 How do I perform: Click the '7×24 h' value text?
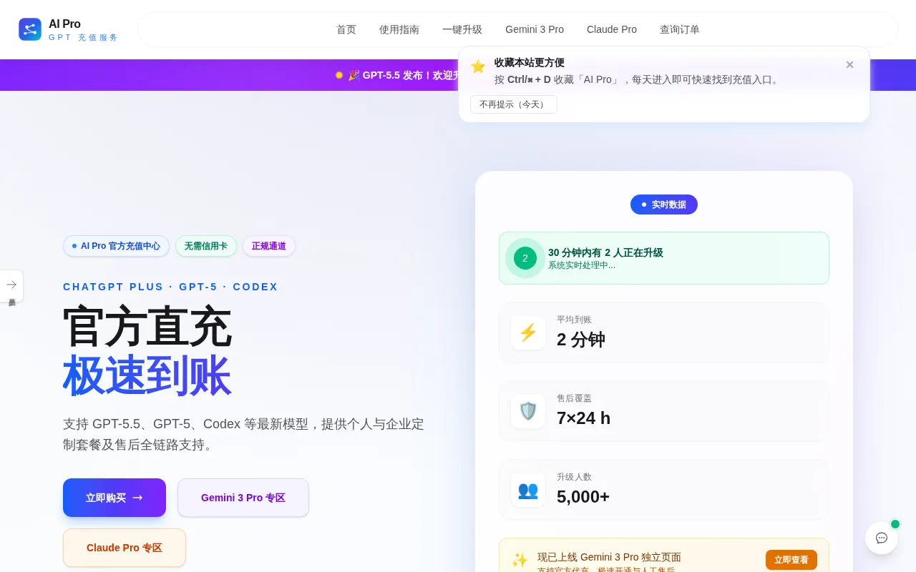[x=584, y=418]
